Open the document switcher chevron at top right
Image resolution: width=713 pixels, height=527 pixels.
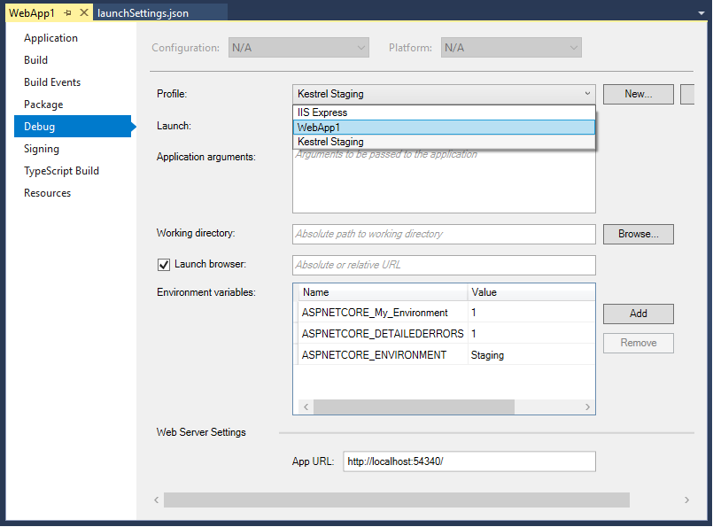click(702, 12)
